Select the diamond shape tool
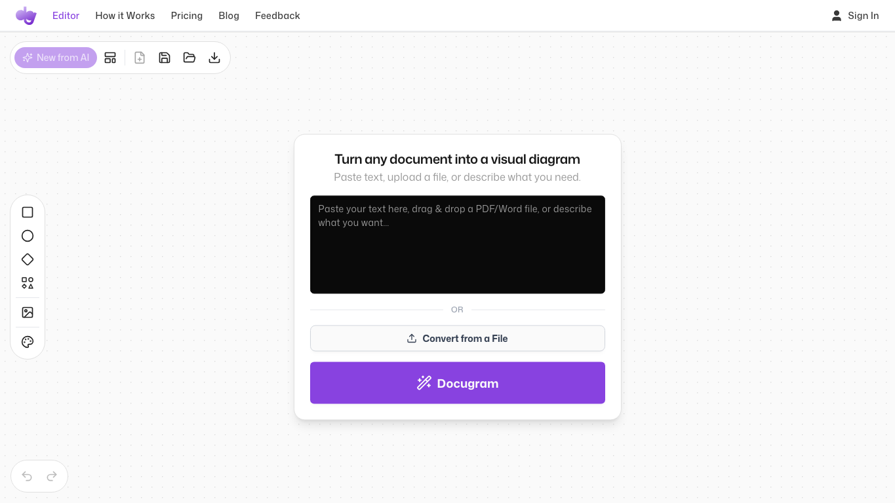Viewport: 895px width, 503px height. click(x=28, y=259)
